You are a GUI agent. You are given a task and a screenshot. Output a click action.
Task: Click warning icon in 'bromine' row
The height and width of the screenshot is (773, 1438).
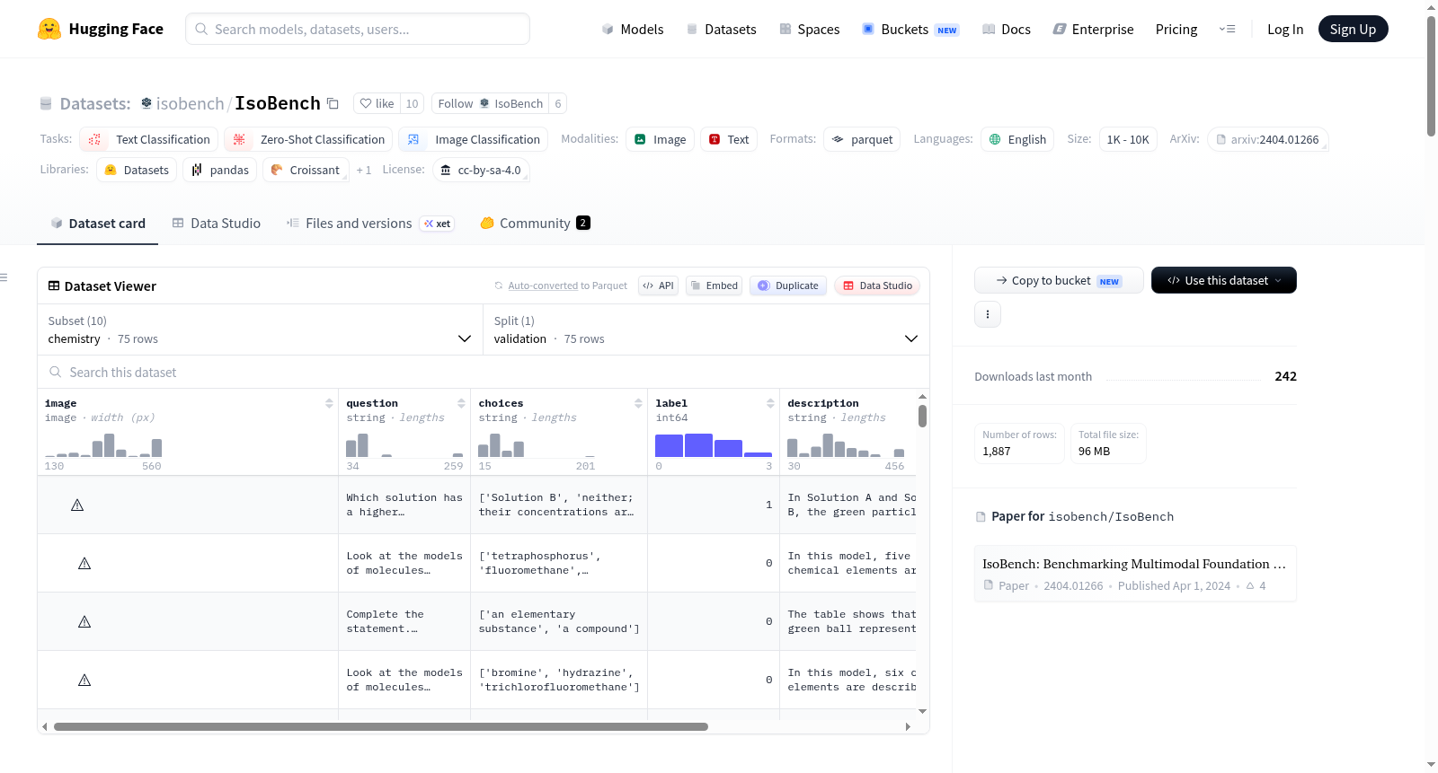point(84,680)
